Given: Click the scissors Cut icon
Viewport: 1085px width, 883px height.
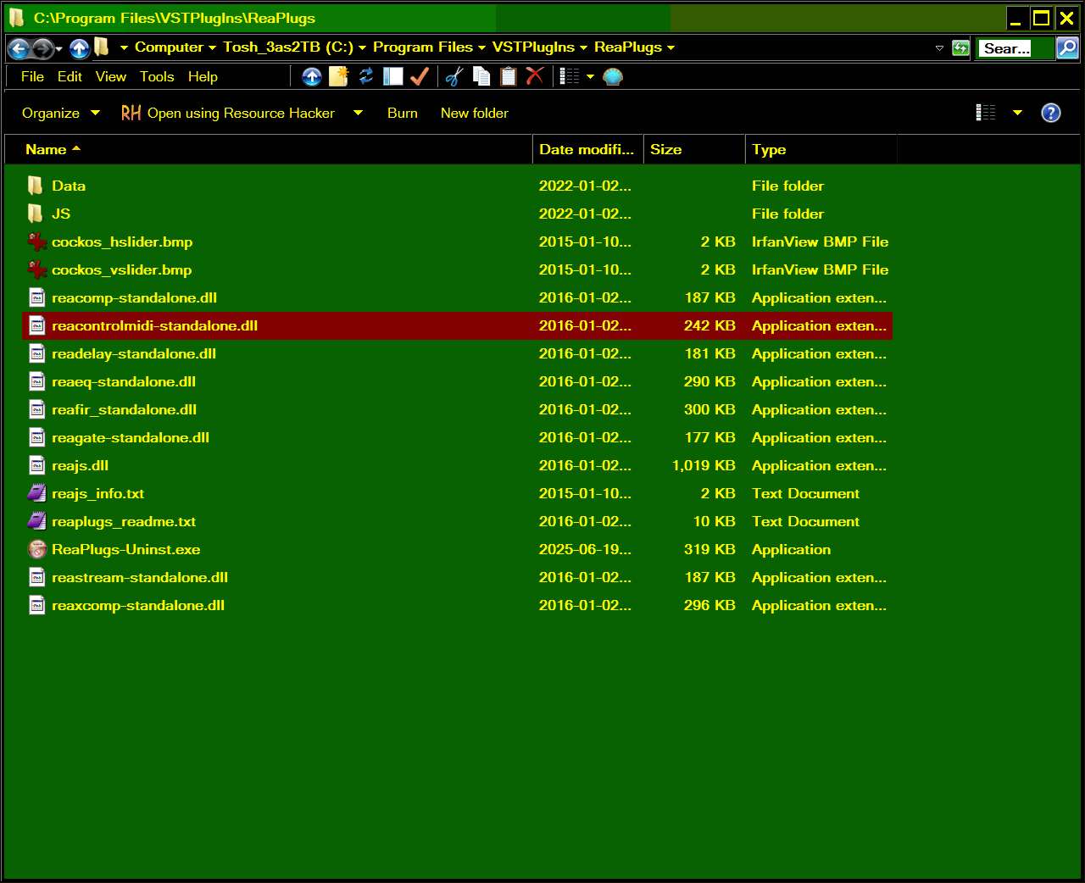Looking at the screenshot, I should coord(454,76).
